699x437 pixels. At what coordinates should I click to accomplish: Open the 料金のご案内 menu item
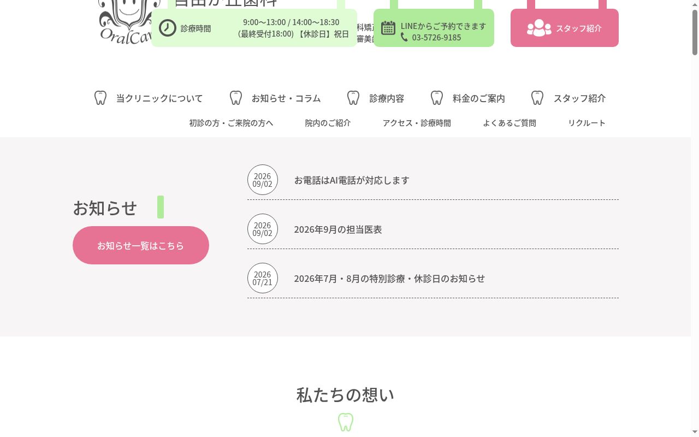(x=479, y=98)
